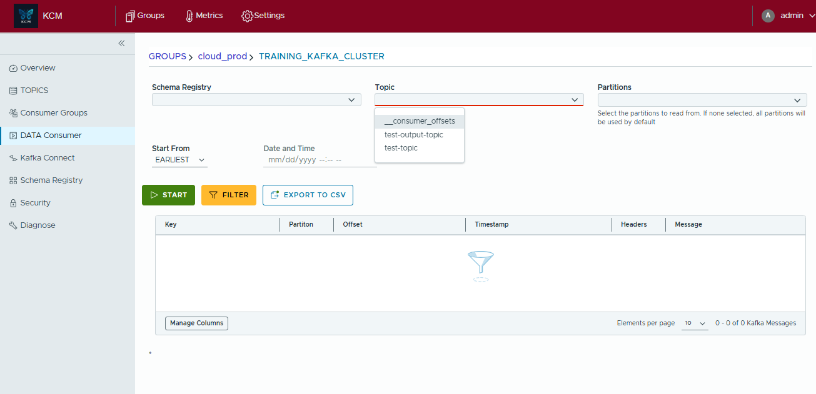Expand the Partitions dropdown

click(x=702, y=100)
